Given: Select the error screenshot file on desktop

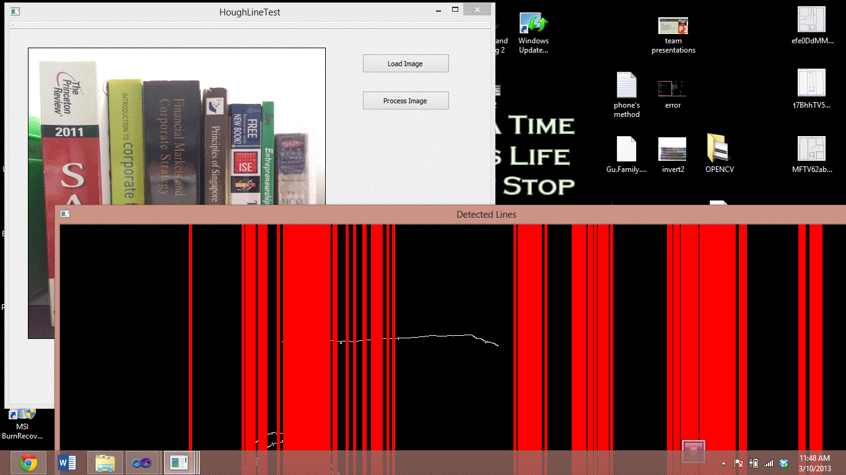Looking at the screenshot, I should click(x=673, y=94).
